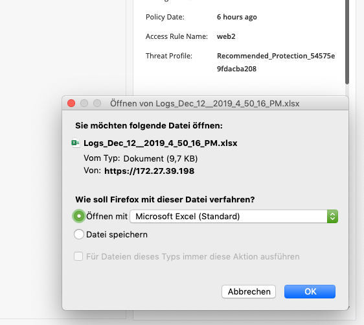Open the Microsoft Excel (Standard) dropdown
This screenshot has height=325, width=364.
pos(234,217)
